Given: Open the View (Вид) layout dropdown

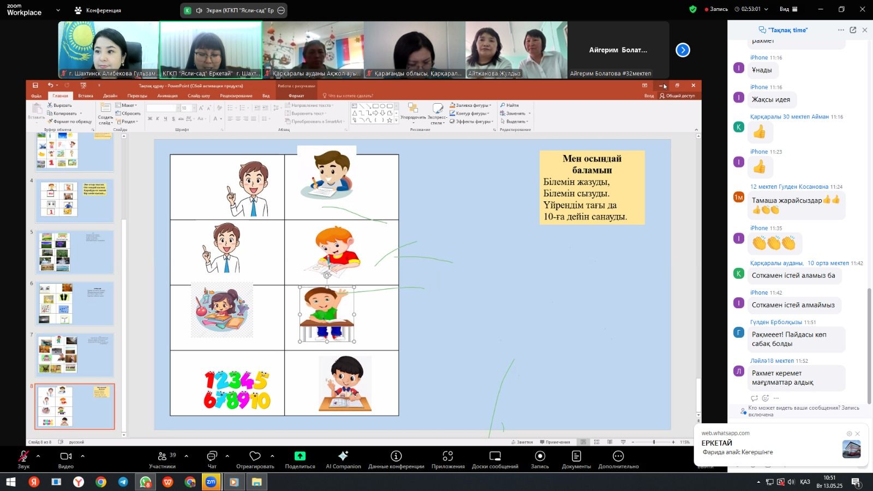Looking at the screenshot, I should coord(788,9).
